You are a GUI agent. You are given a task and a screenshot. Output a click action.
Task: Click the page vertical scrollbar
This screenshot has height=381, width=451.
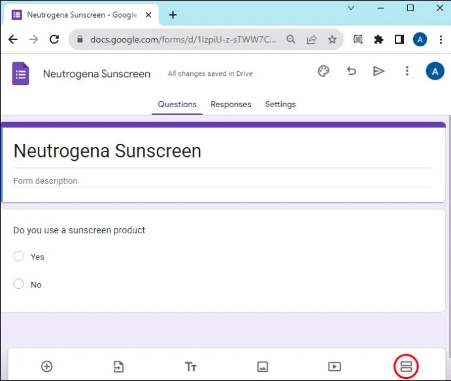point(448,236)
